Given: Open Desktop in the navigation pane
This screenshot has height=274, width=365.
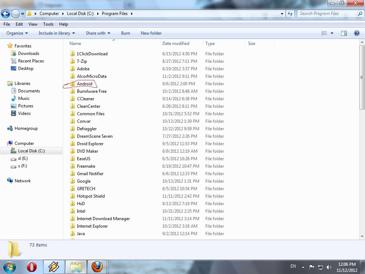Looking at the screenshot, I should 26,68.
